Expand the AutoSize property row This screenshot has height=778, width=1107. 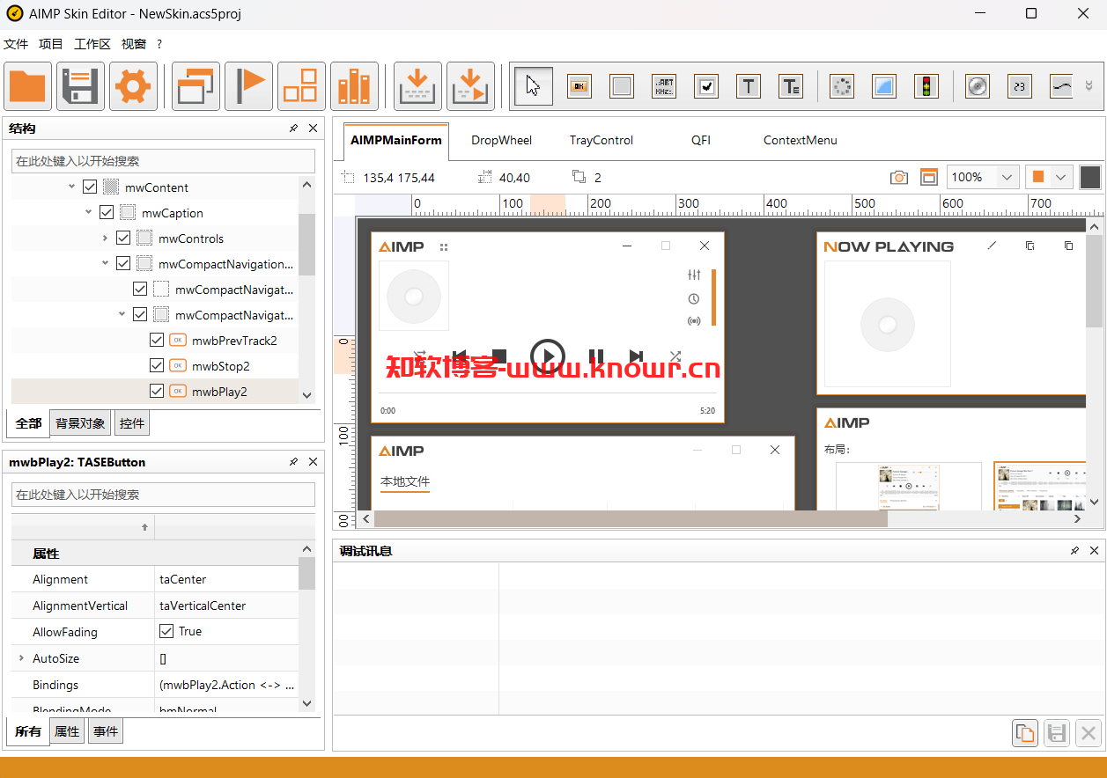coord(20,658)
